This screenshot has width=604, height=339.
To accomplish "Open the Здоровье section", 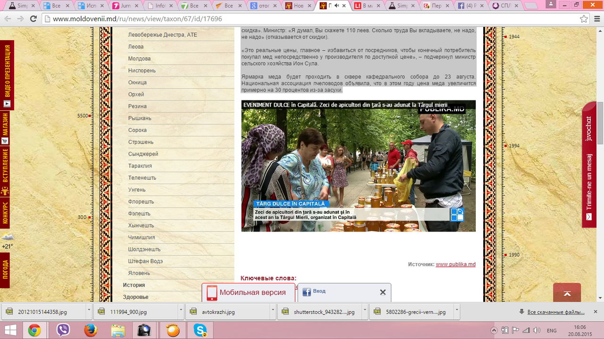I will point(136,297).
